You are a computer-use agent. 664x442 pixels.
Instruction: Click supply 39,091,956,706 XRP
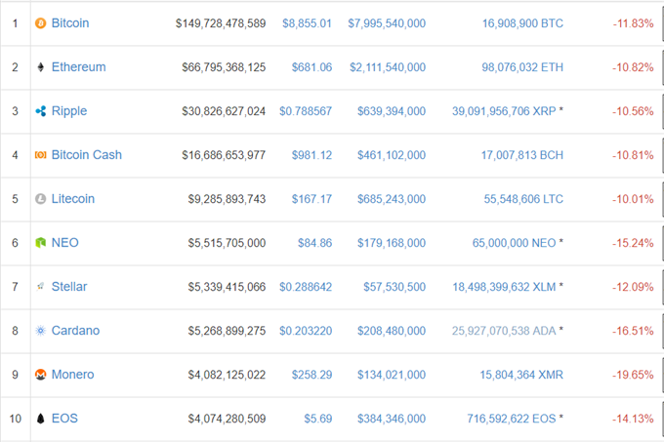coord(504,111)
